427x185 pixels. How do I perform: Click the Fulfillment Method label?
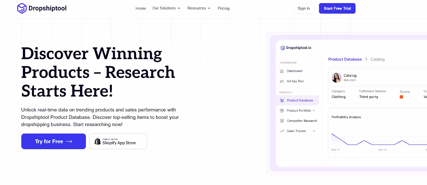(373, 91)
